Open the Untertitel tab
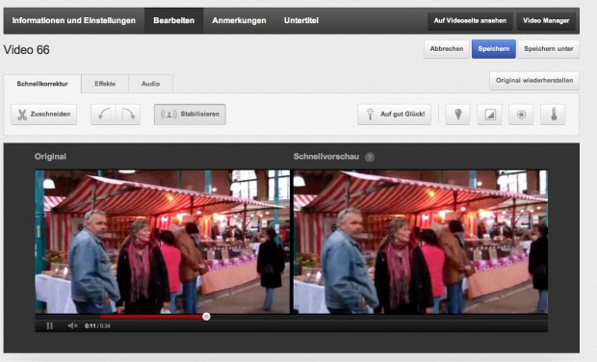The width and height of the screenshot is (597, 362). 301,20
